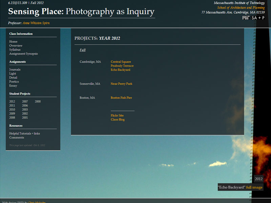Viewport: 271px width, 203px height.
Task: Visit the Flickr Site link
Action: pos(117,116)
